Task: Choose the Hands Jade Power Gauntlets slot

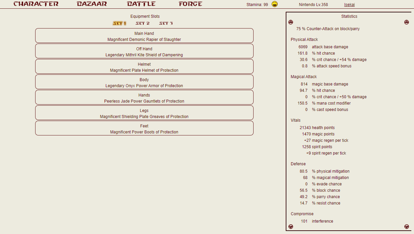Action: tap(144, 98)
